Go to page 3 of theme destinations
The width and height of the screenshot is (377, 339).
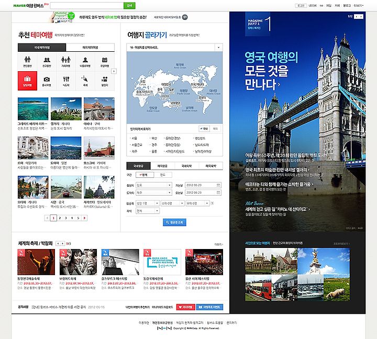[66, 218]
